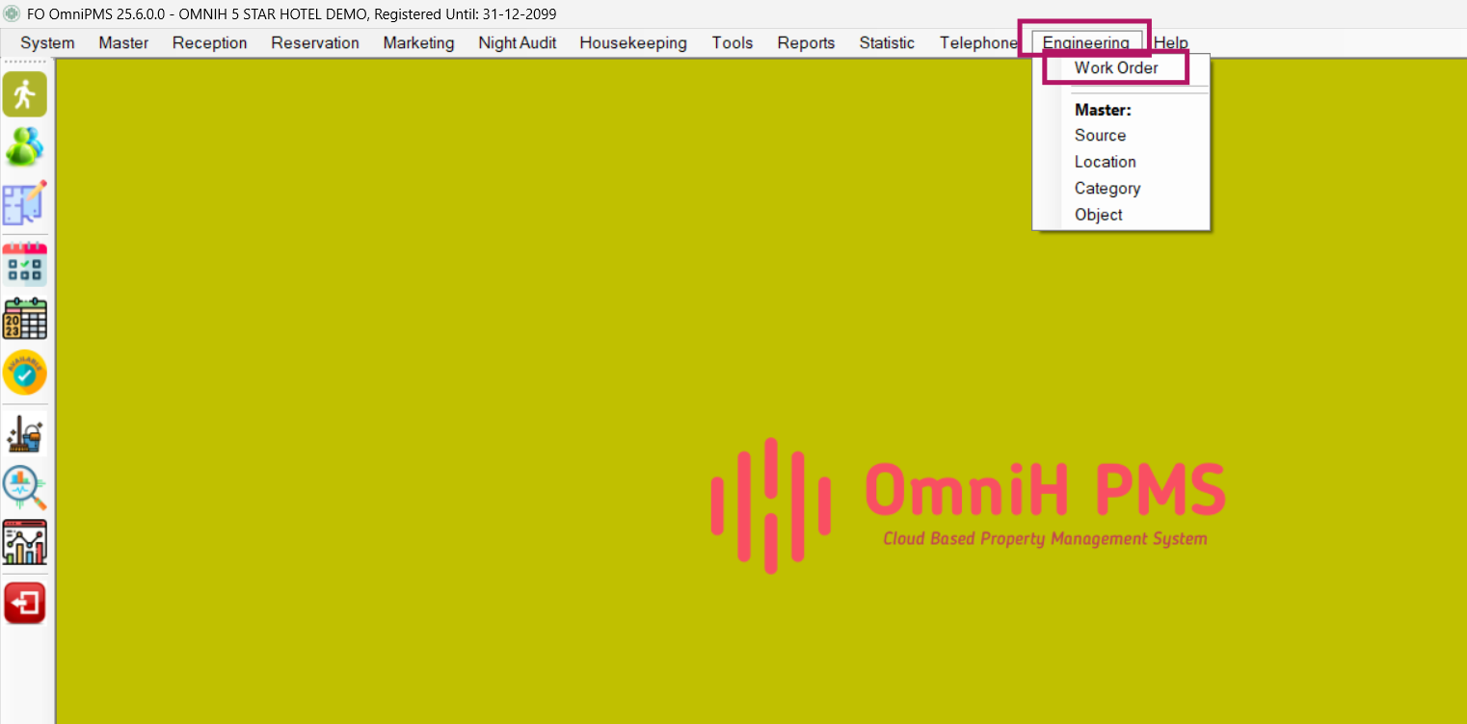
Task: Click the Available badge icon
Action: (x=24, y=373)
